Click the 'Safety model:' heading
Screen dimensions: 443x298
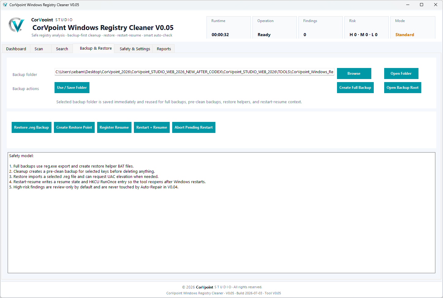(x=21, y=156)
